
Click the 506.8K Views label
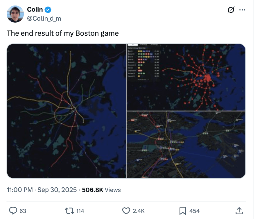coord(101,190)
